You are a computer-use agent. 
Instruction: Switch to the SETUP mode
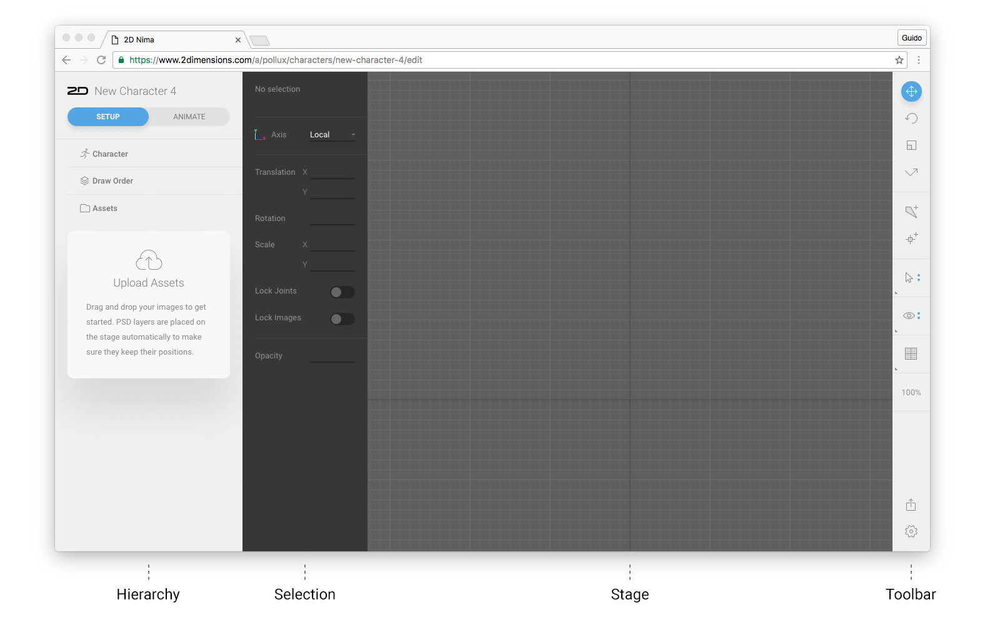point(108,117)
